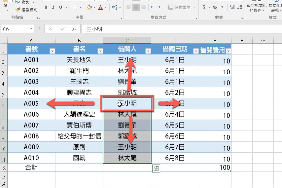Click Insert Function fx button
This screenshot has width=282, height=188.
click(74, 29)
